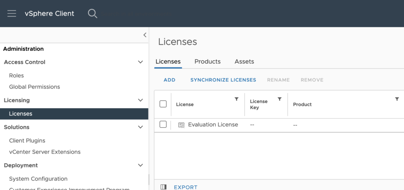This screenshot has height=190, width=404.
Task: Collapse the Deployment section chevron
Action: pos(140,165)
